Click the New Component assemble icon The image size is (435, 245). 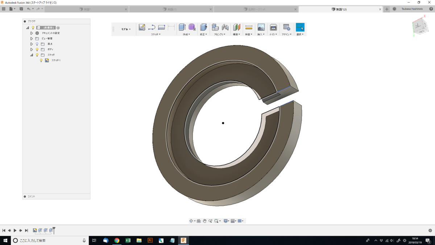[x=215, y=27]
